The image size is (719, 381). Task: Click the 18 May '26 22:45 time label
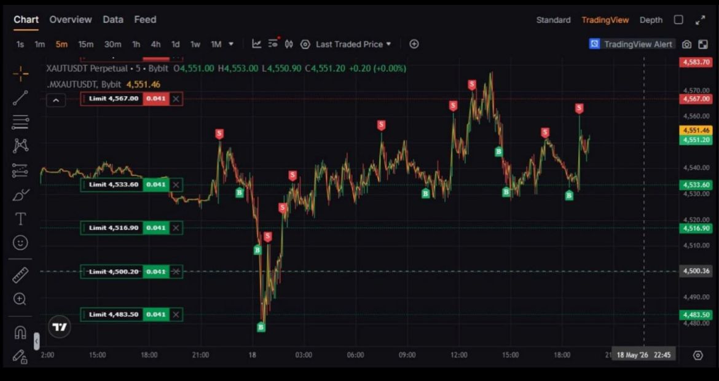tap(643, 355)
